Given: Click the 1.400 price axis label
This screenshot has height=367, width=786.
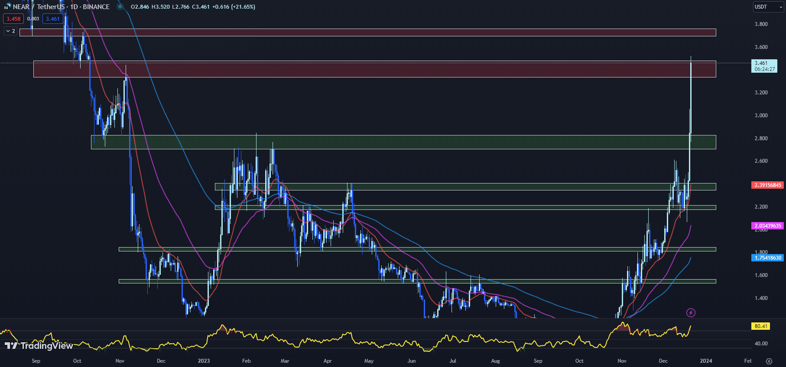Looking at the screenshot, I should pyautogui.click(x=761, y=298).
